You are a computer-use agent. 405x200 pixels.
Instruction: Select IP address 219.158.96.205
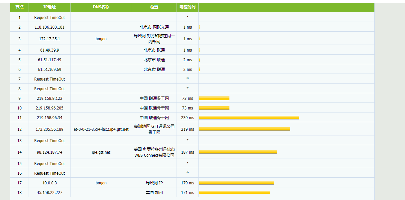[50, 108]
